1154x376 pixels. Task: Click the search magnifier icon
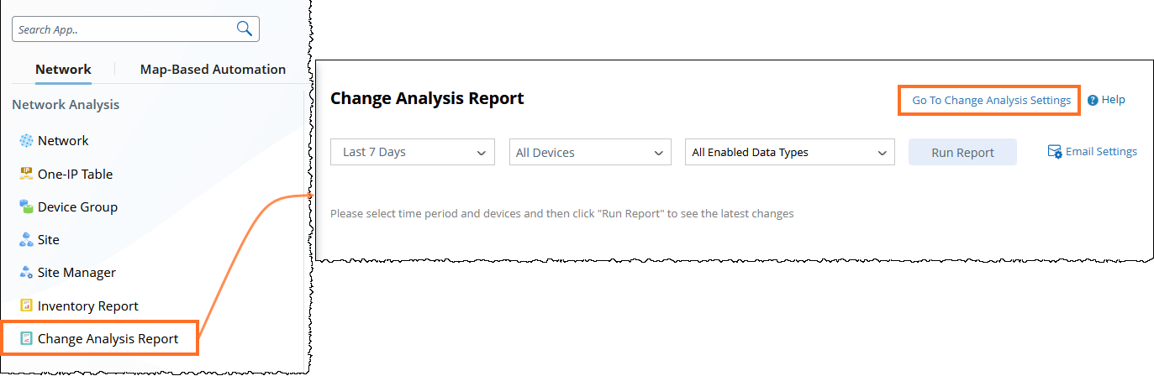(245, 29)
